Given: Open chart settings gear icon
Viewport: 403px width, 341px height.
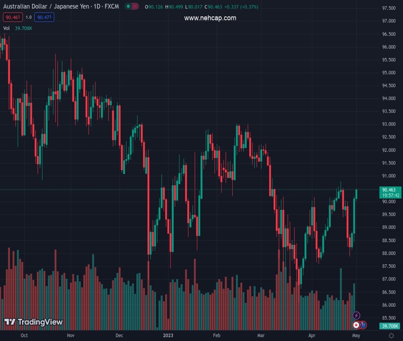Looking at the screenshot, I should (391, 336).
